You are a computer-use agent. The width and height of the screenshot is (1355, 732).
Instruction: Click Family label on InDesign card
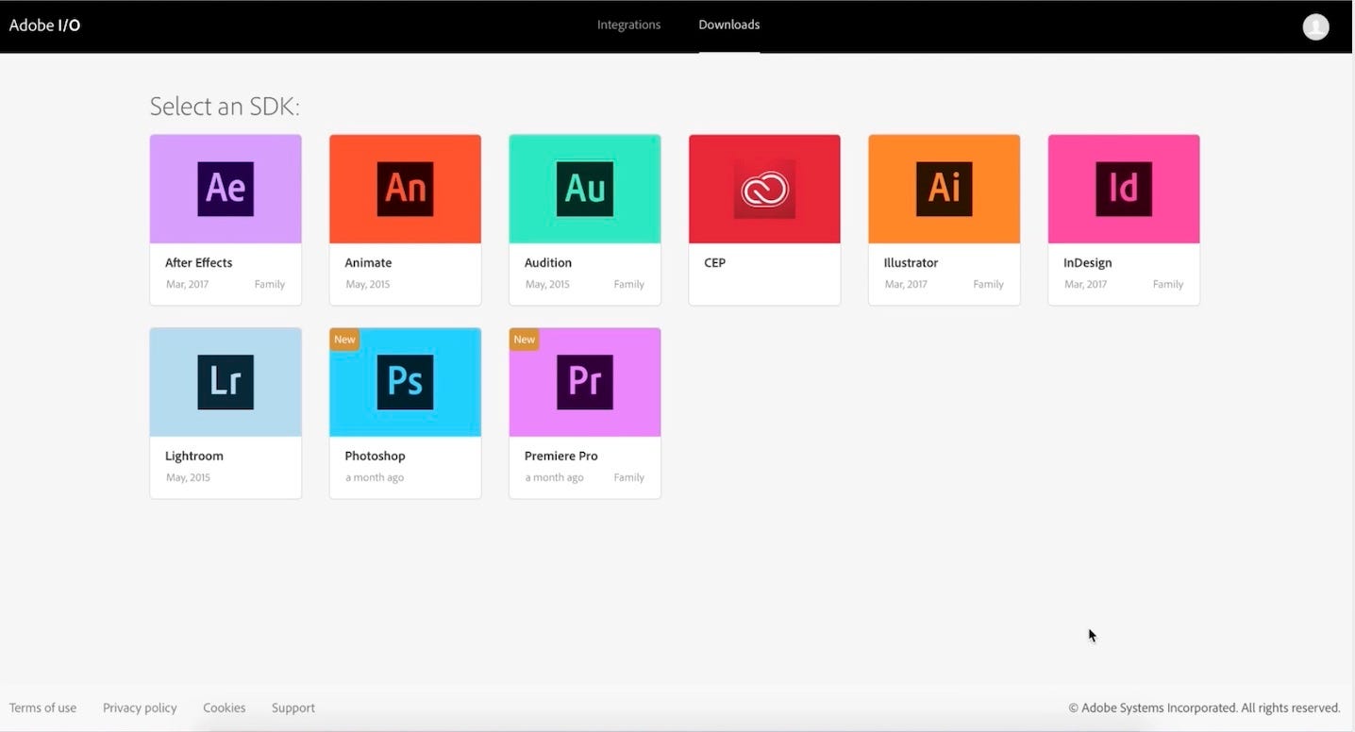tap(1168, 284)
